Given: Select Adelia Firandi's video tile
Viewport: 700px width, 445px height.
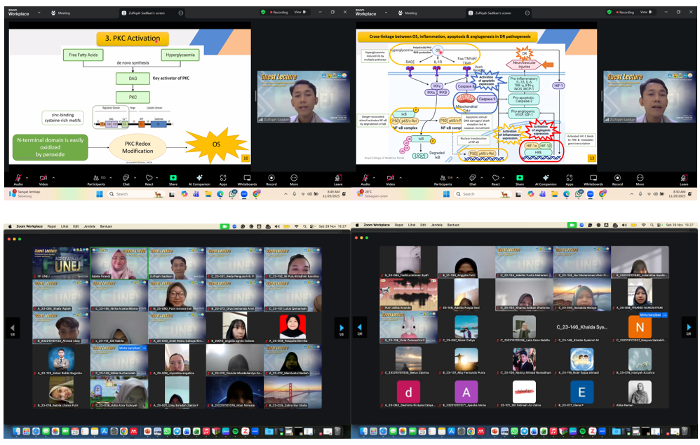Looking at the screenshot, I should tap(119, 263).
